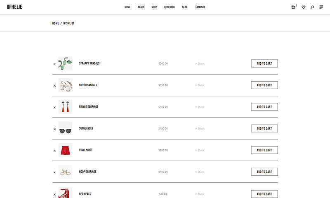Add Hoop Earrings to cart
This screenshot has height=198, width=330.
tap(264, 172)
